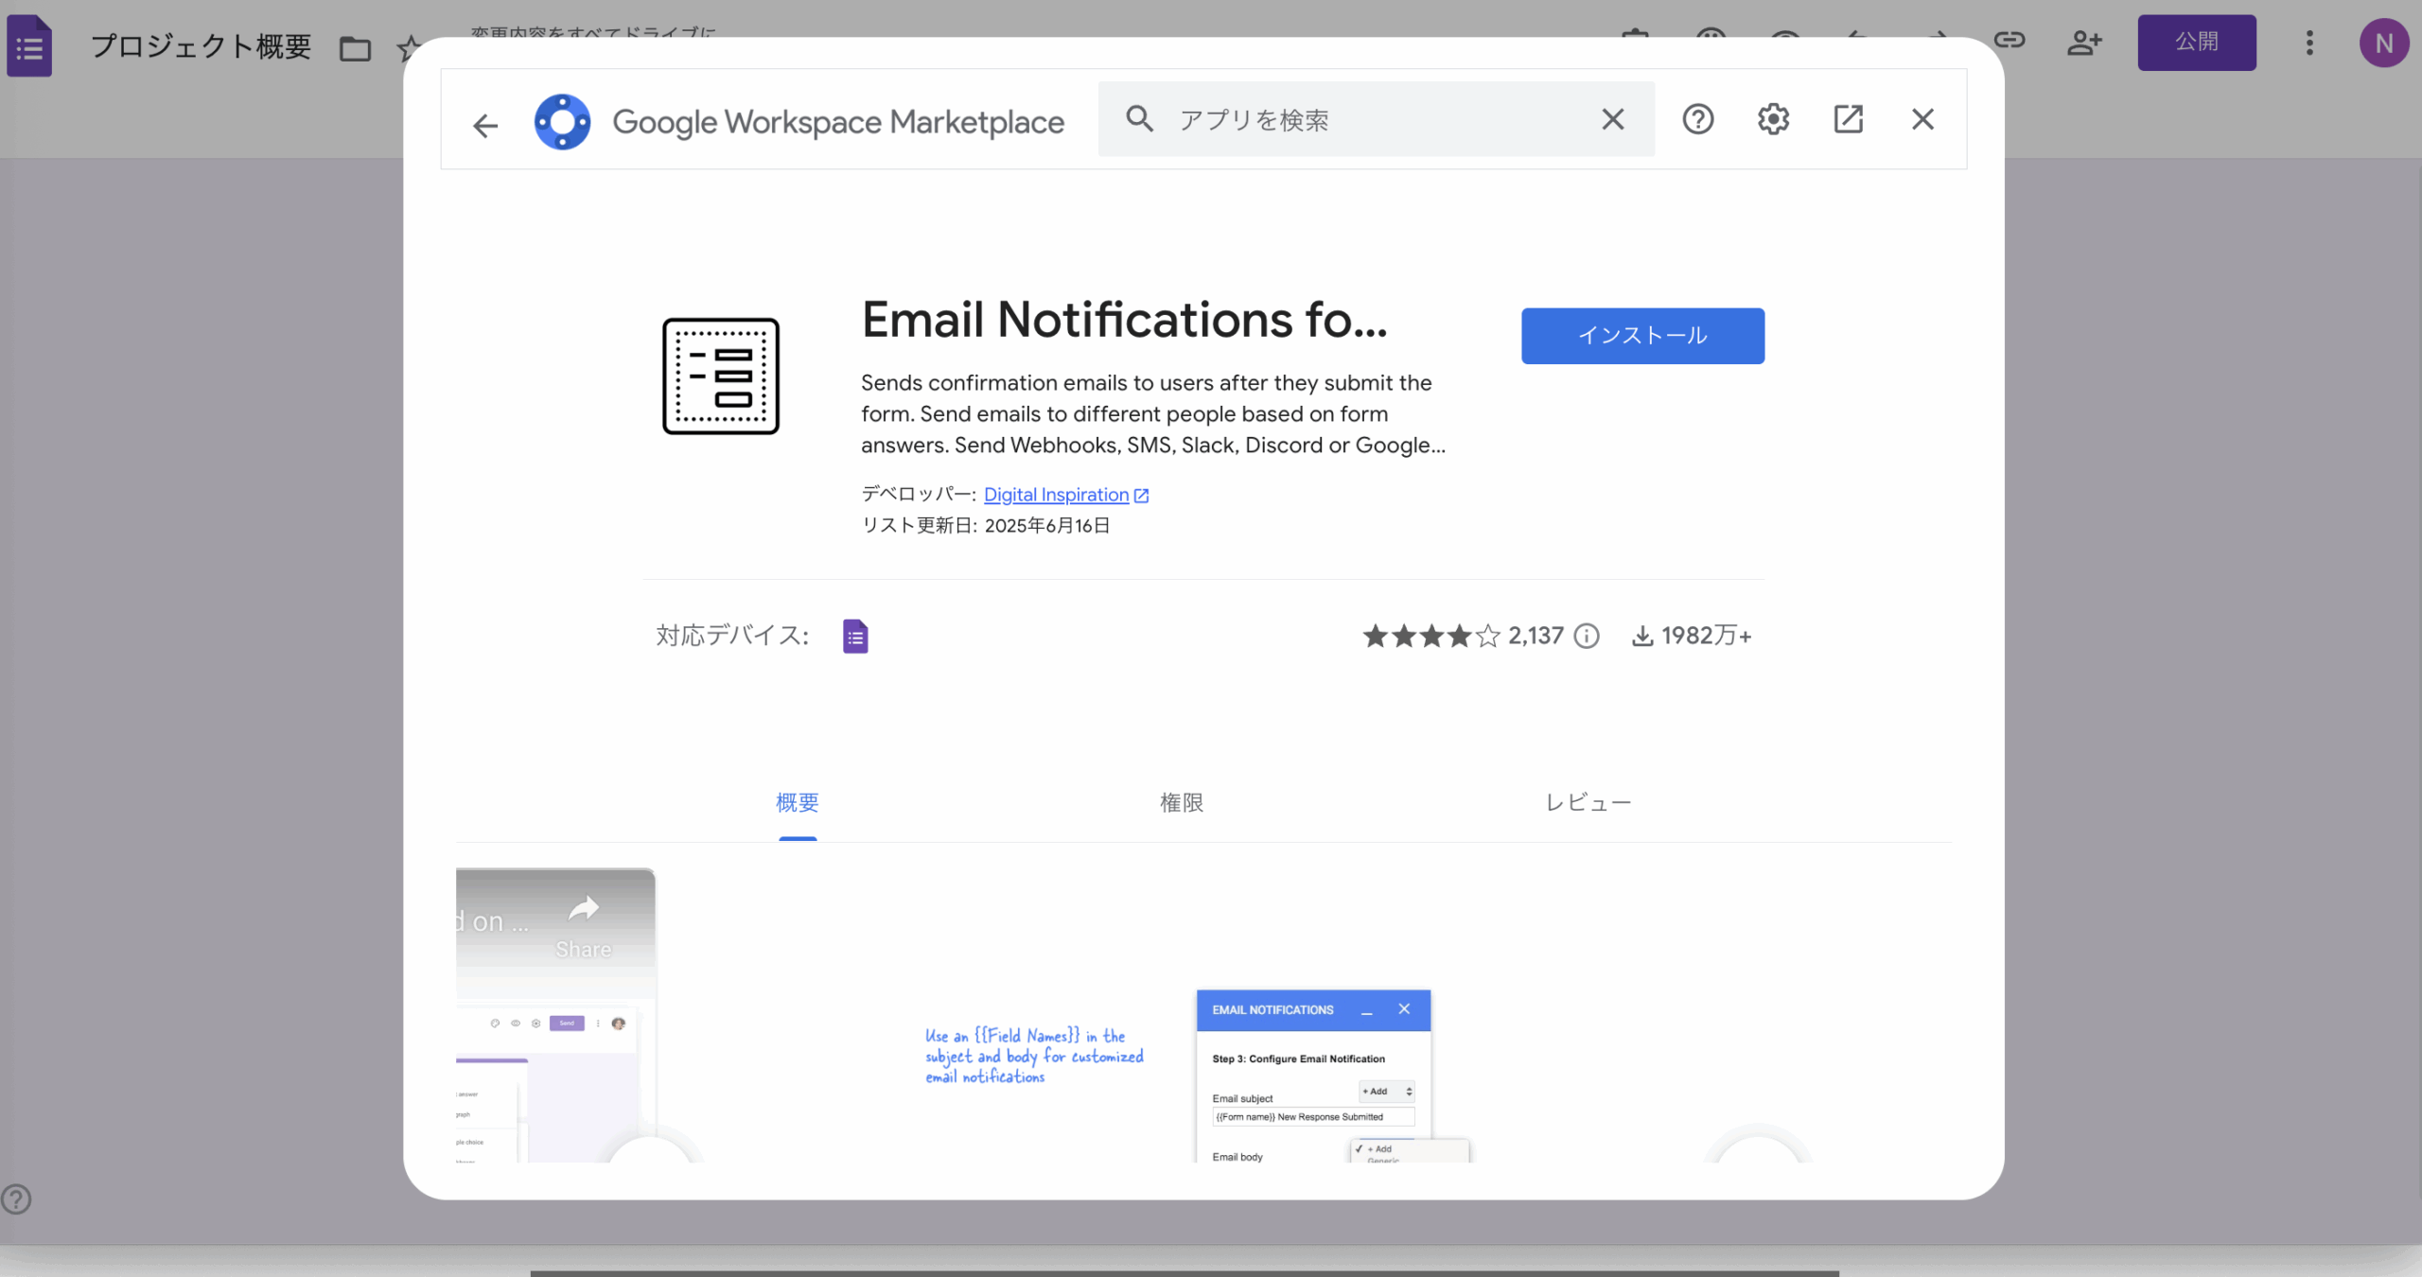Open the more options three-dot menu
This screenshot has height=1277, width=2422.
(x=2309, y=43)
